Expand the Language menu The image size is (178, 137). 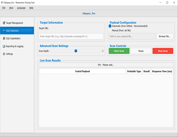pos(21,8)
